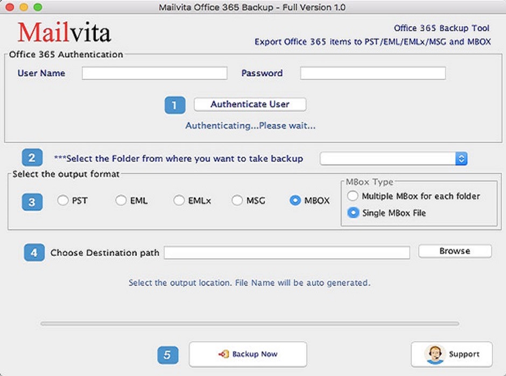The width and height of the screenshot is (506, 376).
Task: Close the Mailvita window via red button
Action: 10,7
